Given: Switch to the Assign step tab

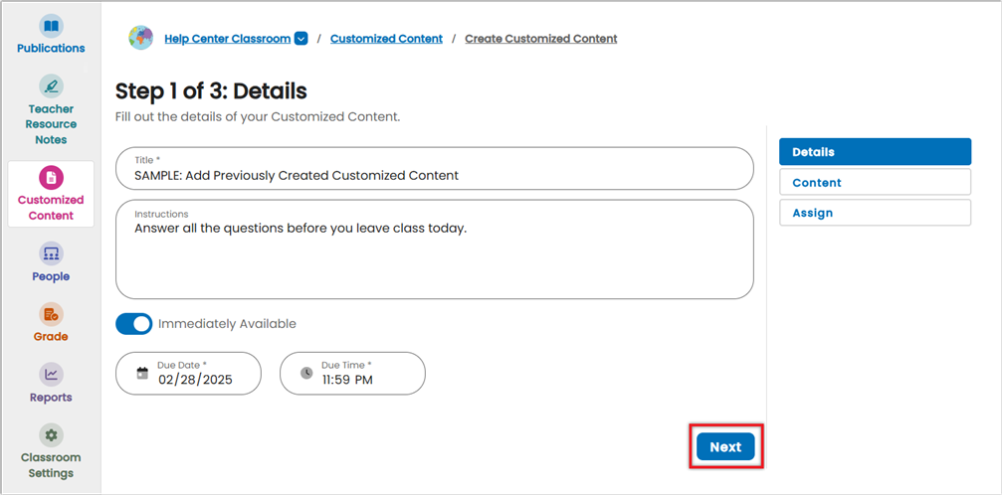Looking at the screenshot, I should click(x=875, y=213).
